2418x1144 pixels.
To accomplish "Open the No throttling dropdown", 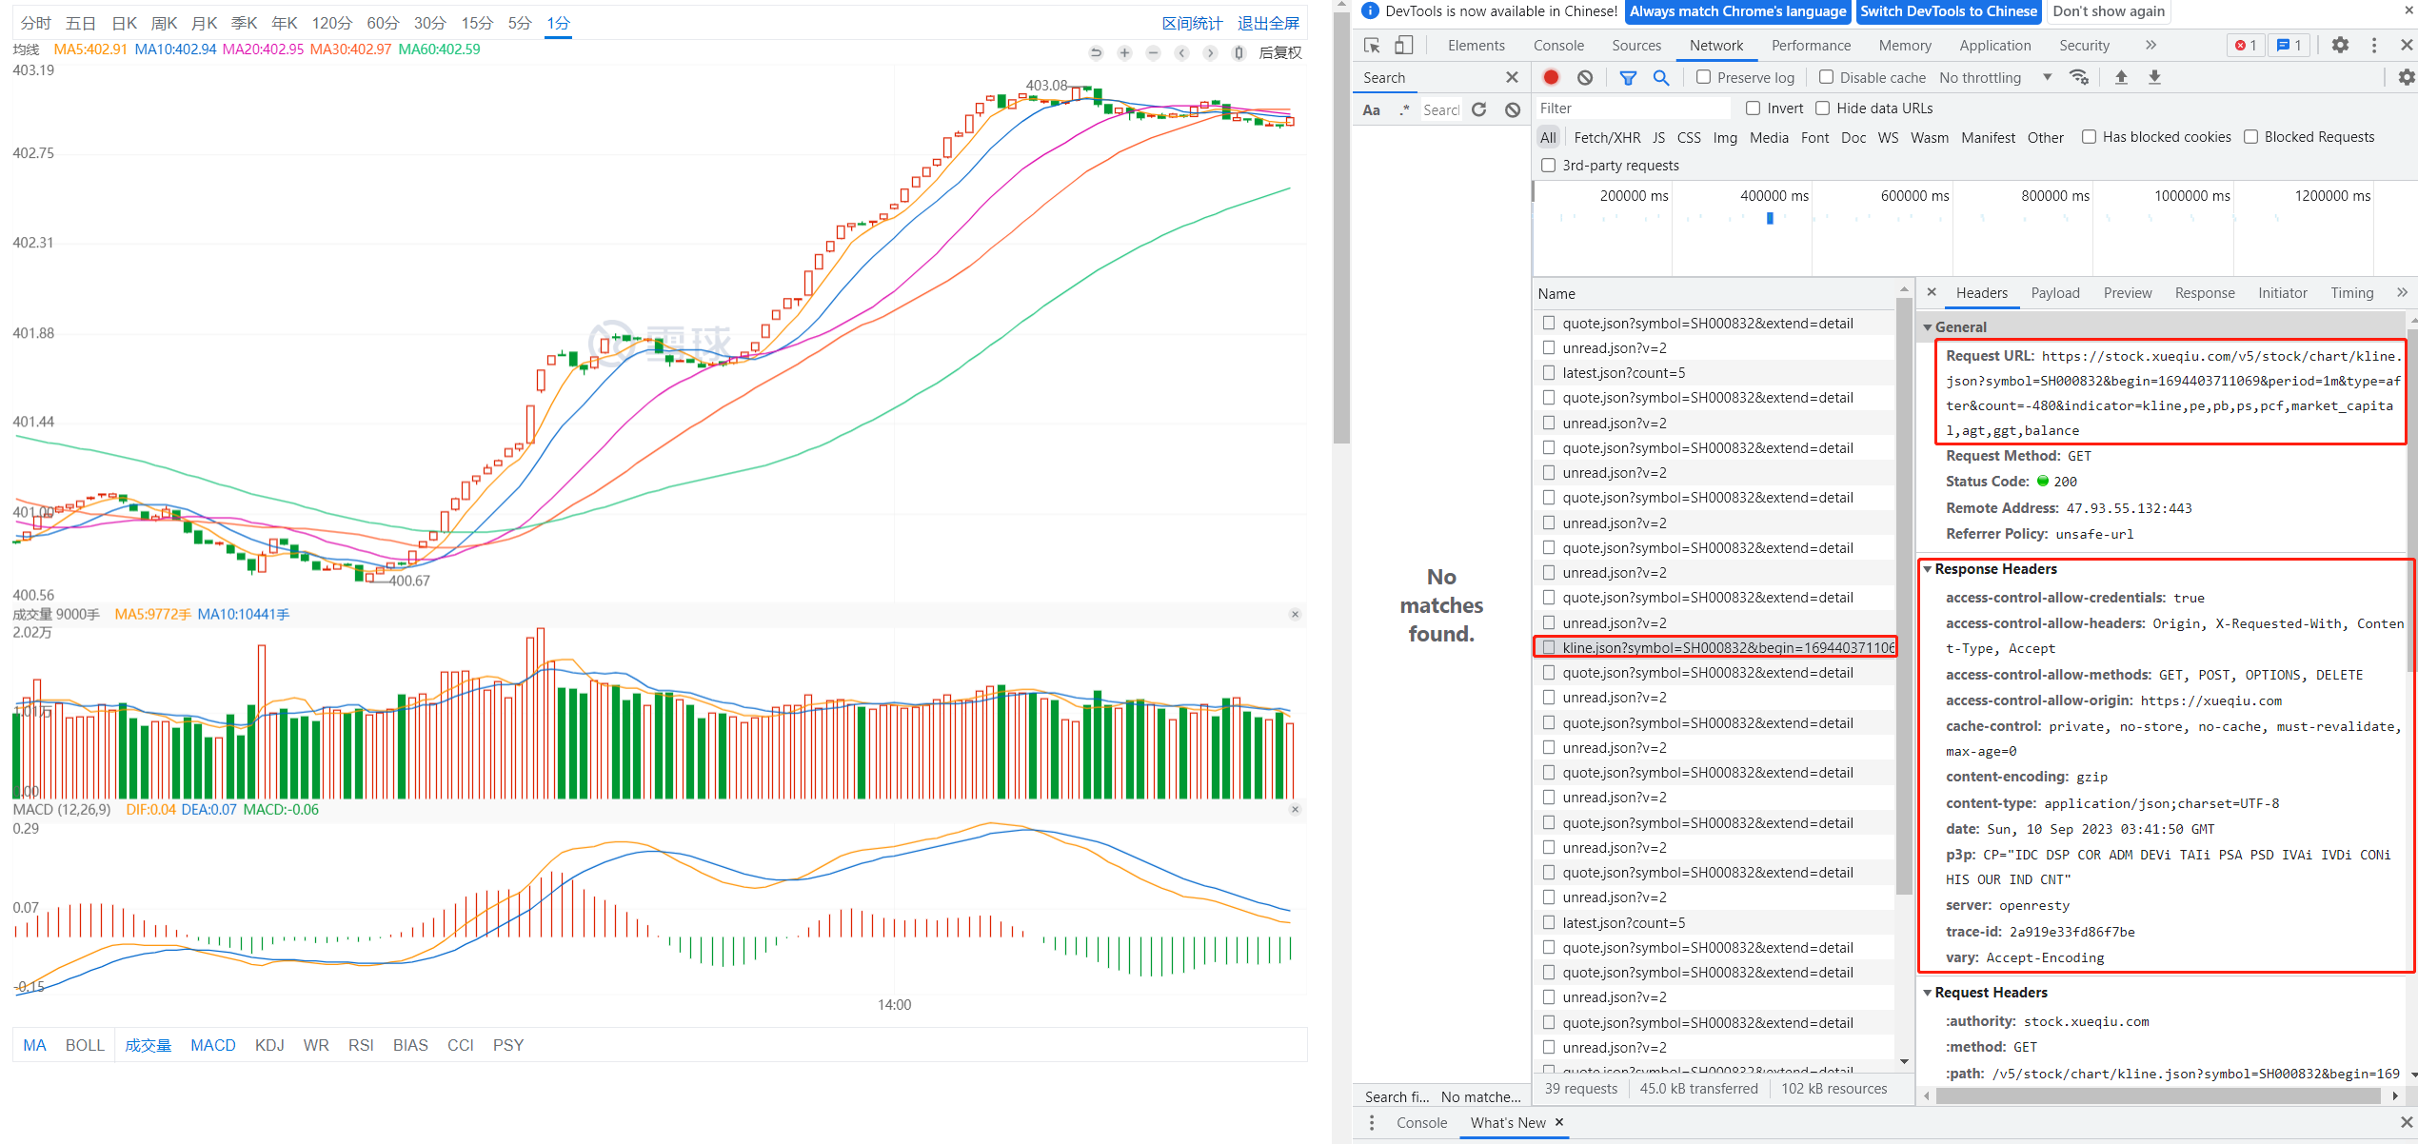I will (x=1995, y=78).
